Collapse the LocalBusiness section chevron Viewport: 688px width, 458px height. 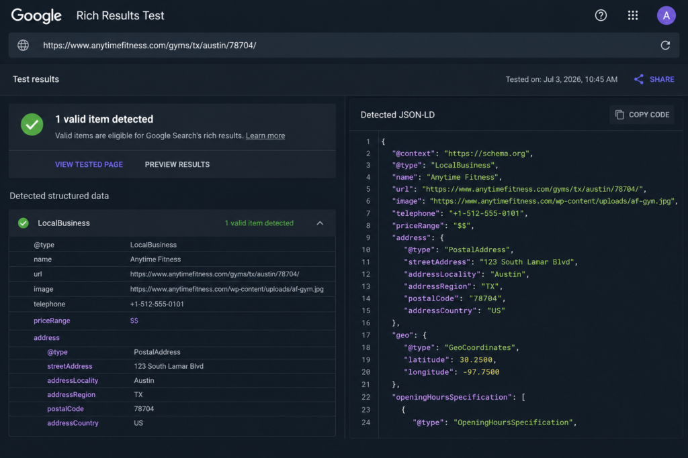point(320,223)
